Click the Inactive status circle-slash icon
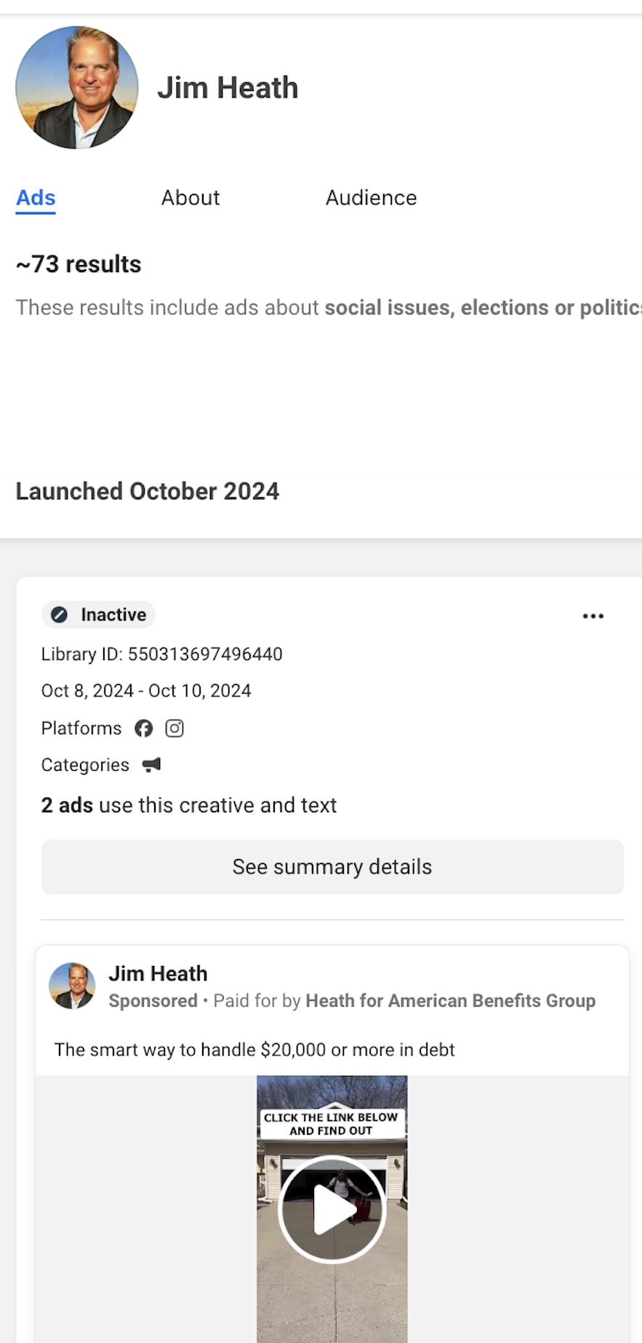 [60, 615]
